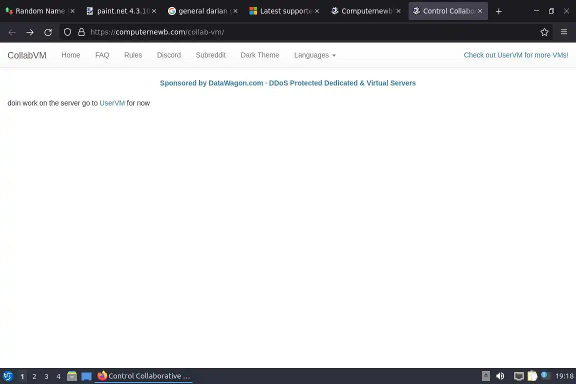Viewport: 576px width, 384px height.
Task: Open the shield tracking protection icon
Action: 67,32
